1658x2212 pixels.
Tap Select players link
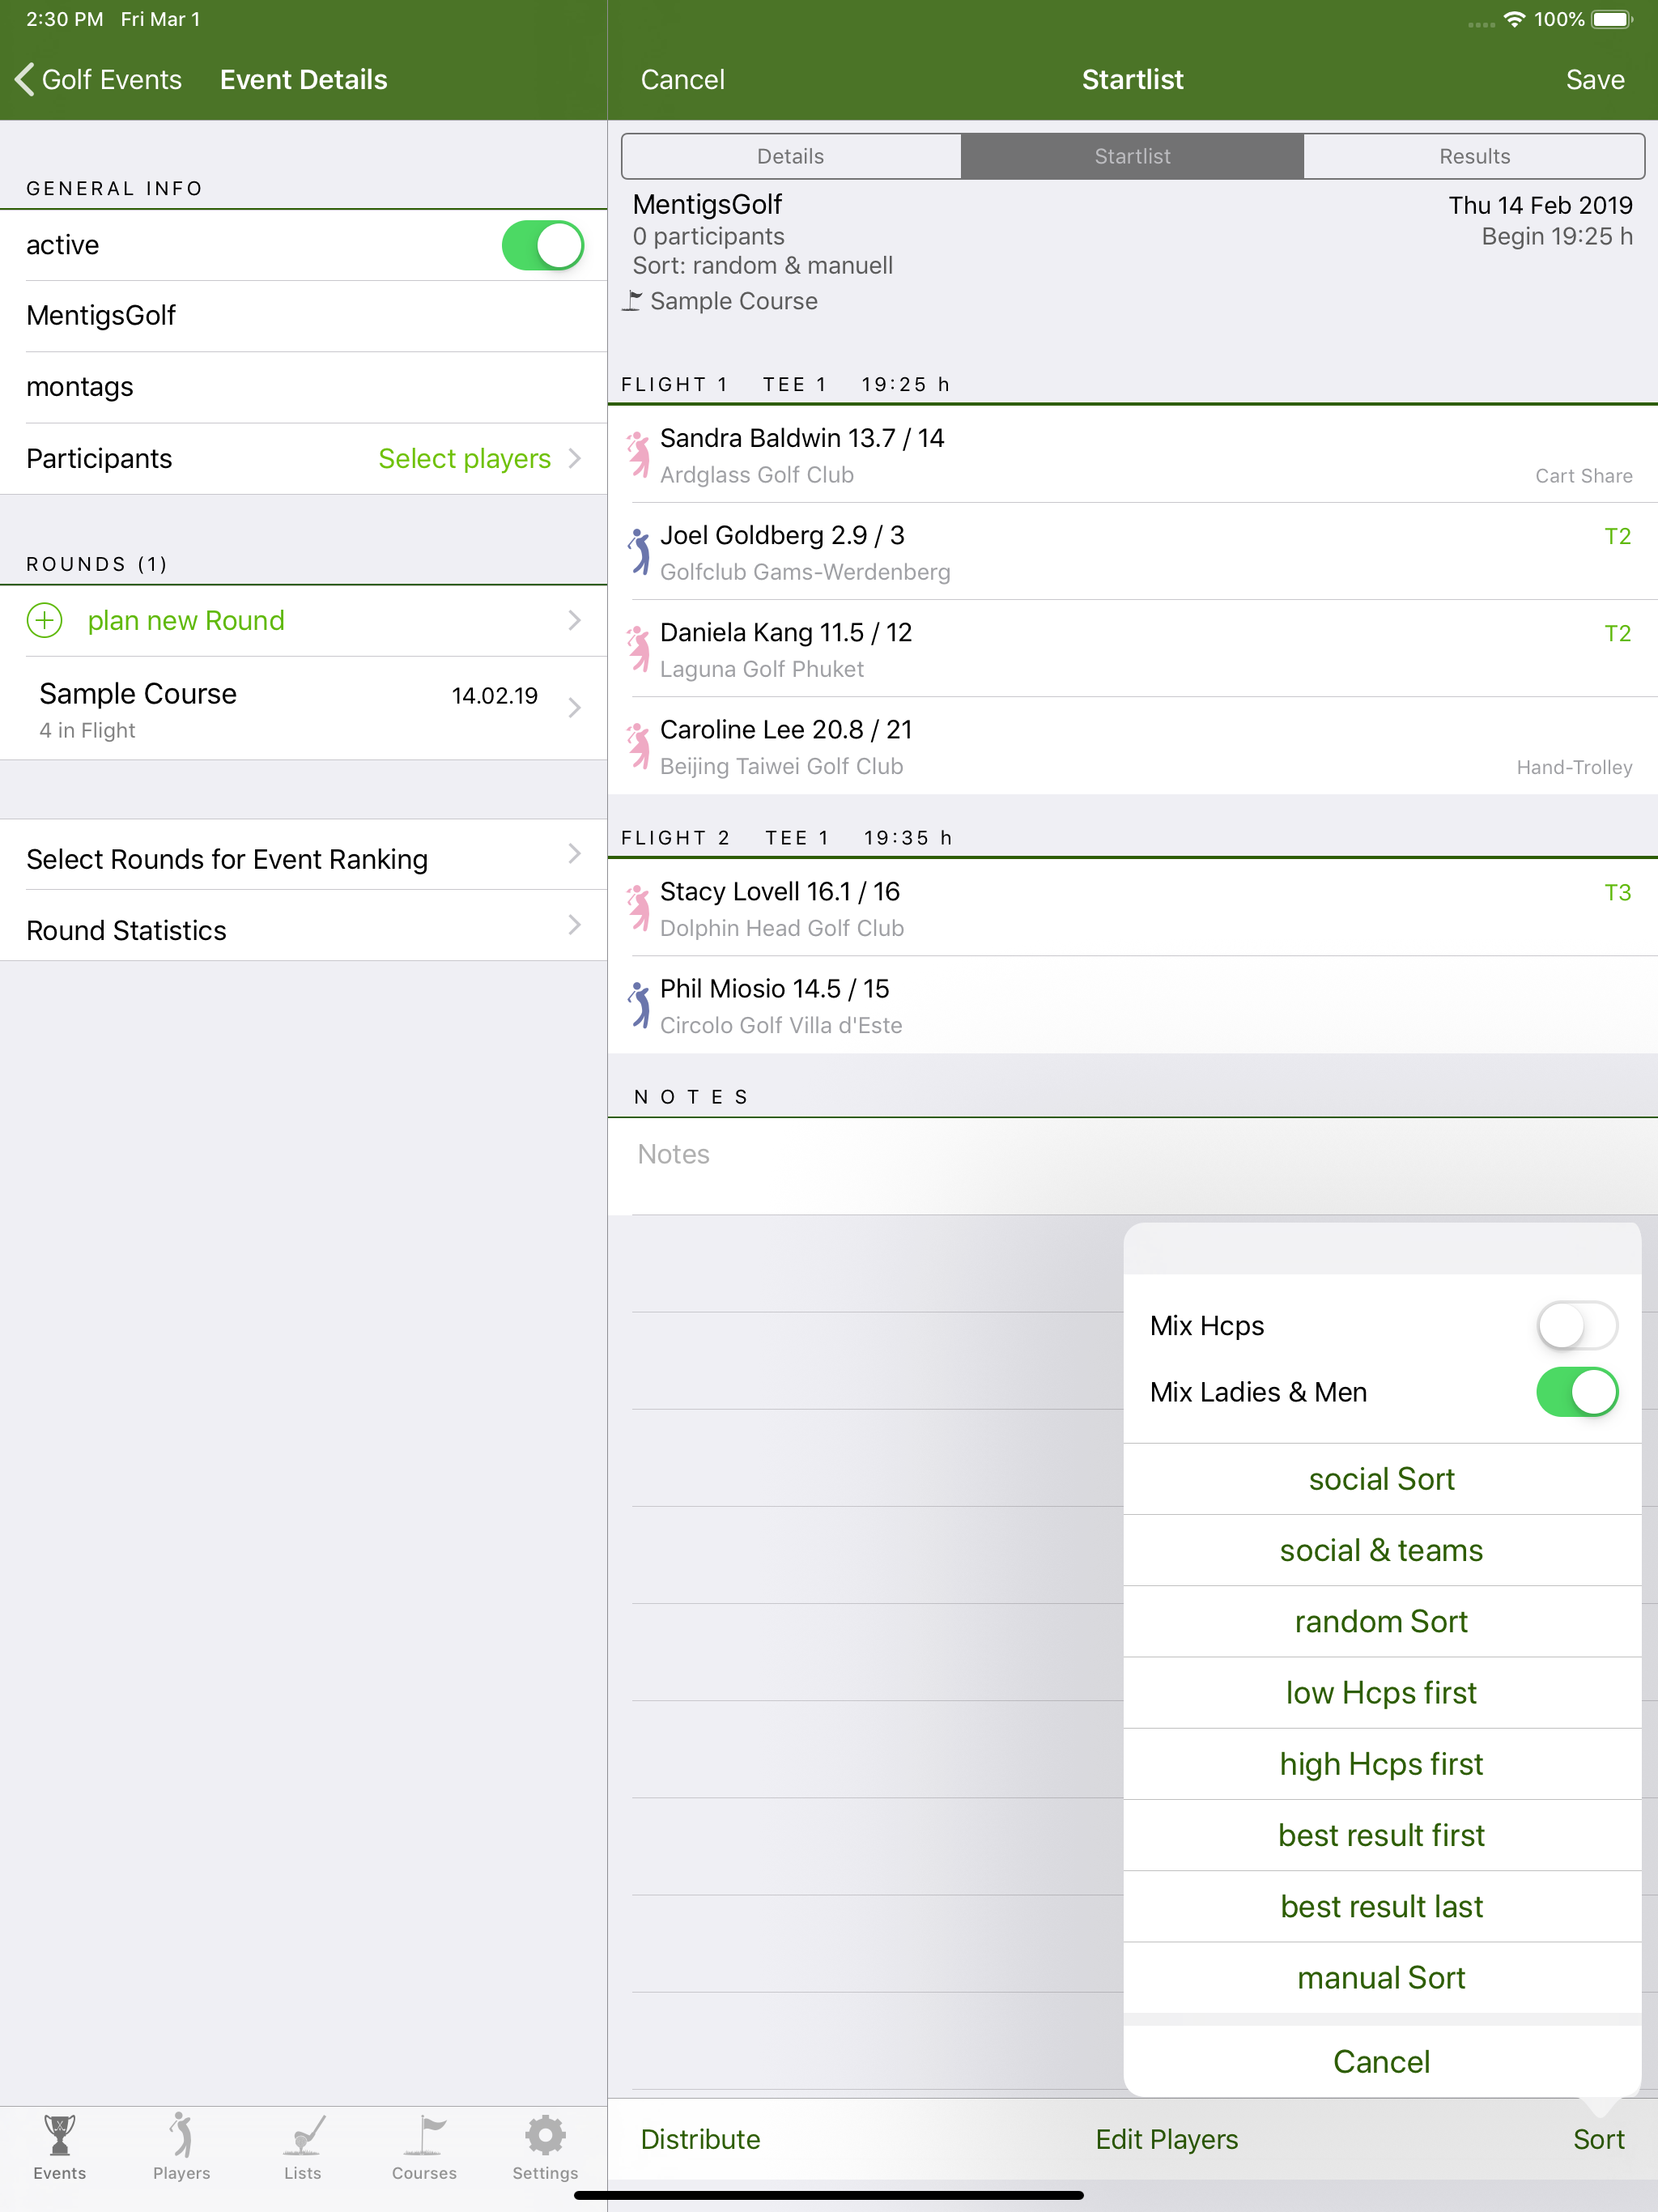(465, 458)
